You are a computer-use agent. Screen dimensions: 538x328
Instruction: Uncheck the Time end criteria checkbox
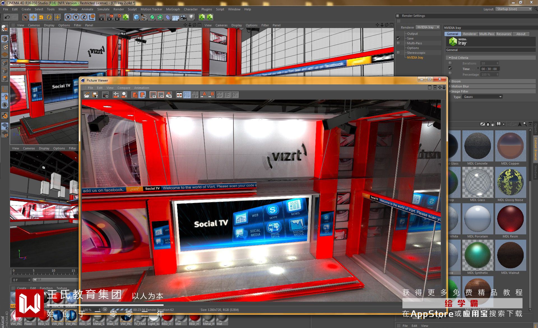pos(450,68)
